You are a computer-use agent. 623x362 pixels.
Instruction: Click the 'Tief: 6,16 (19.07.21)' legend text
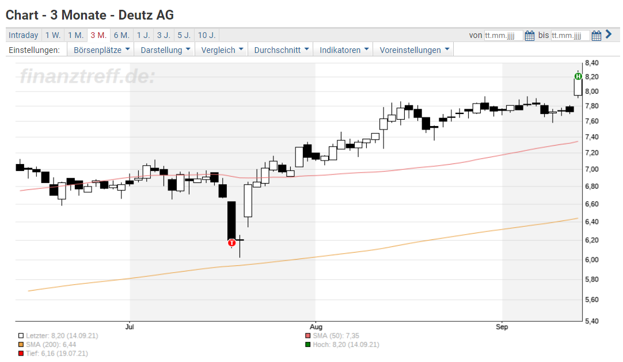pos(57,353)
